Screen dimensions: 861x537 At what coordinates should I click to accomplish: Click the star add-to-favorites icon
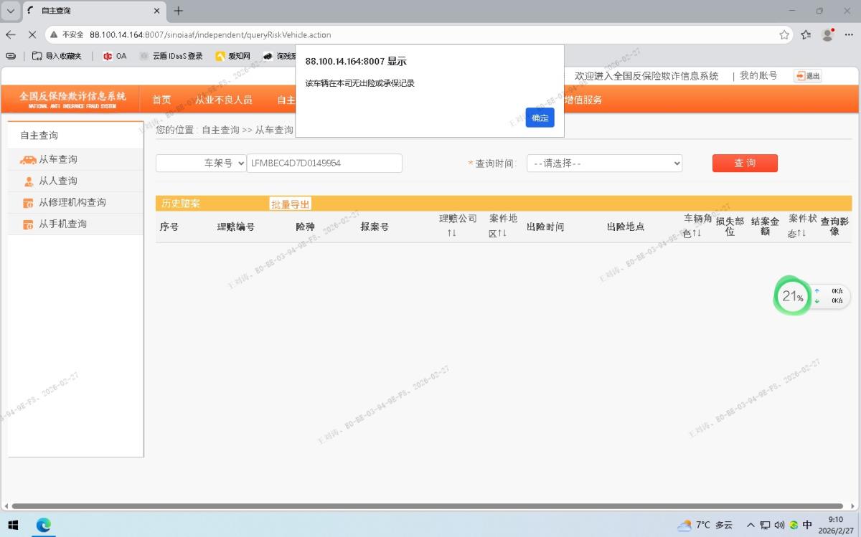click(x=784, y=34)
